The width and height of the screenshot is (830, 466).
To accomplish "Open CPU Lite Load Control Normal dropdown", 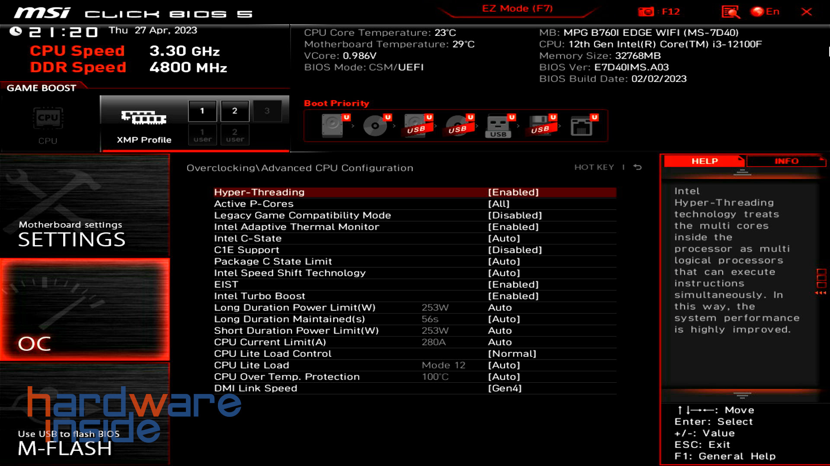I will coord(512,354).
